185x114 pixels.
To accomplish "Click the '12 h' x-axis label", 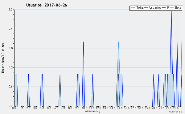I will [x=98, y=108].
